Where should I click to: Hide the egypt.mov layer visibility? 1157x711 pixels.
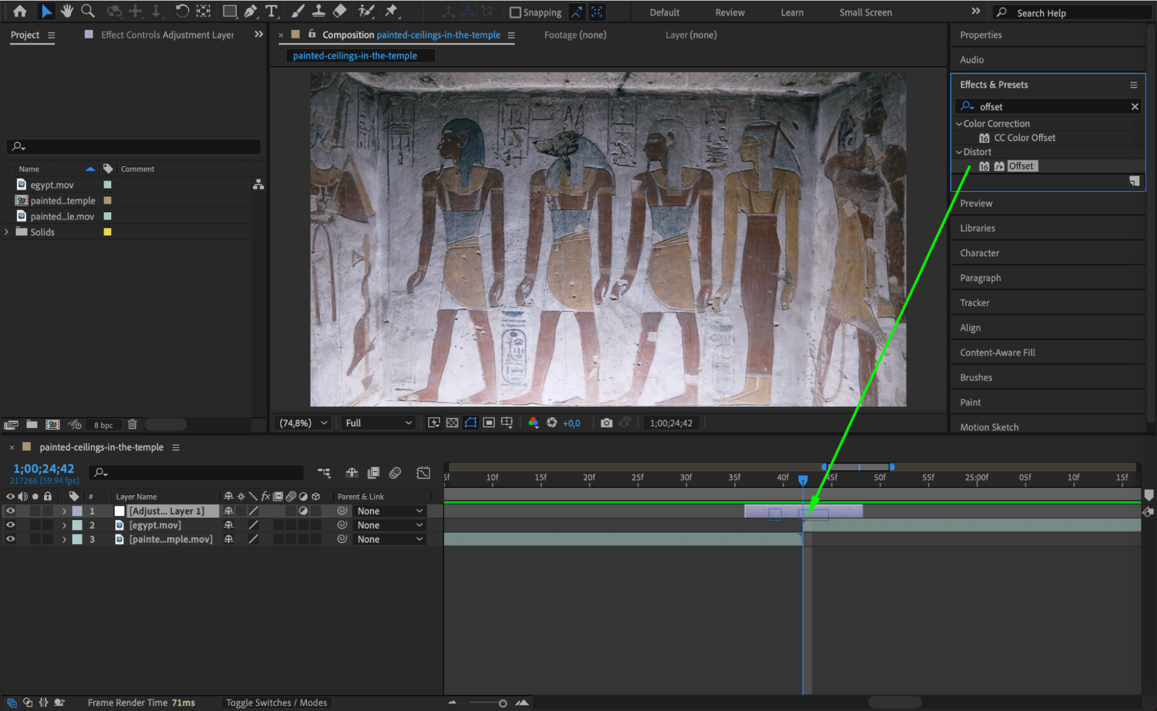10,525
